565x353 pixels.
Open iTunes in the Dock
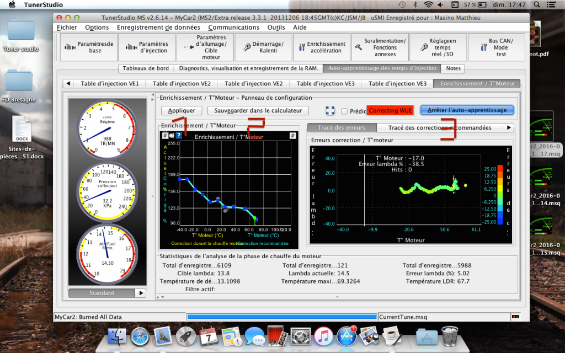coord(323,337)
